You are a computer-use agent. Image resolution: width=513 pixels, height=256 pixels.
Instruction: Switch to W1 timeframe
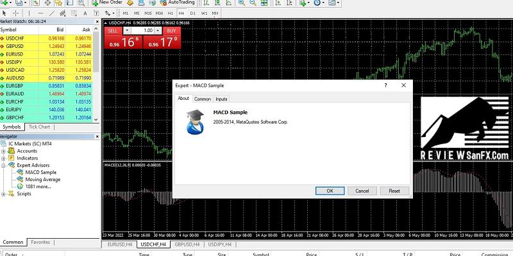click(x=204, y=13)
